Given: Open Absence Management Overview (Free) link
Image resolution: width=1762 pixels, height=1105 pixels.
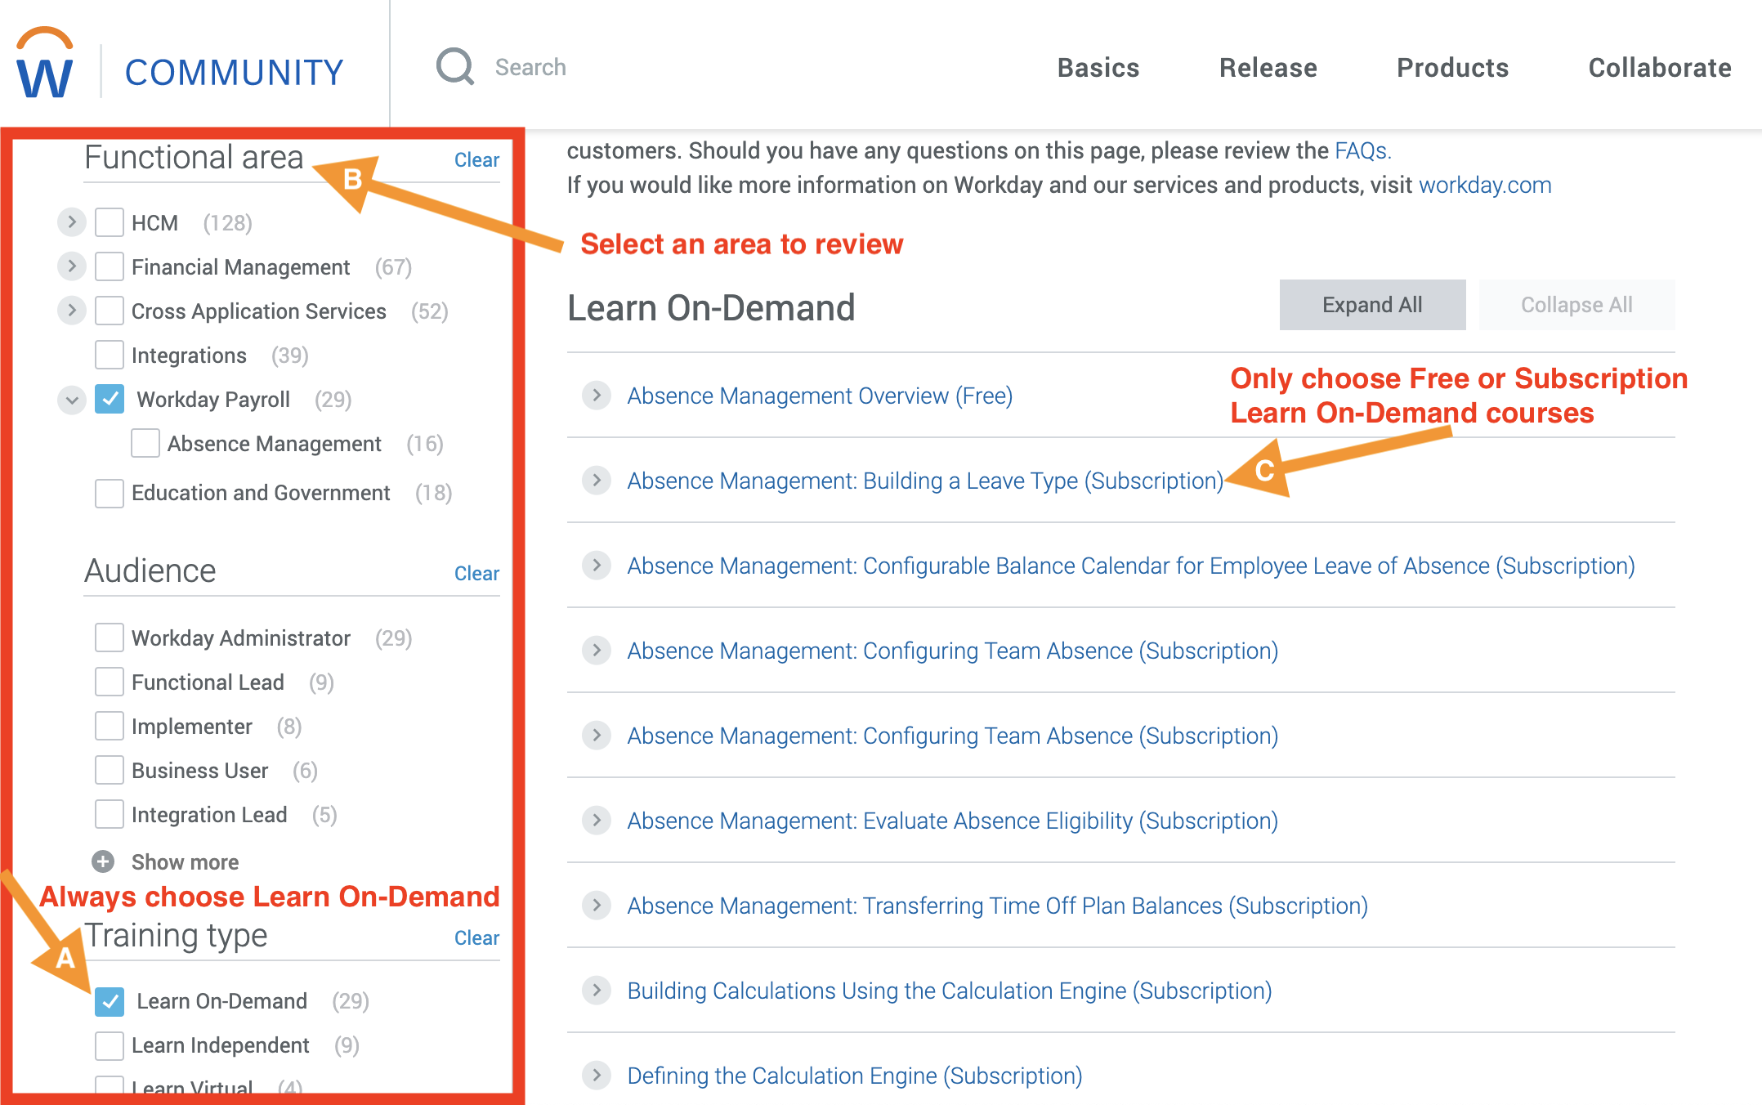Looking at the screenshot, I should tap(820, 396).
